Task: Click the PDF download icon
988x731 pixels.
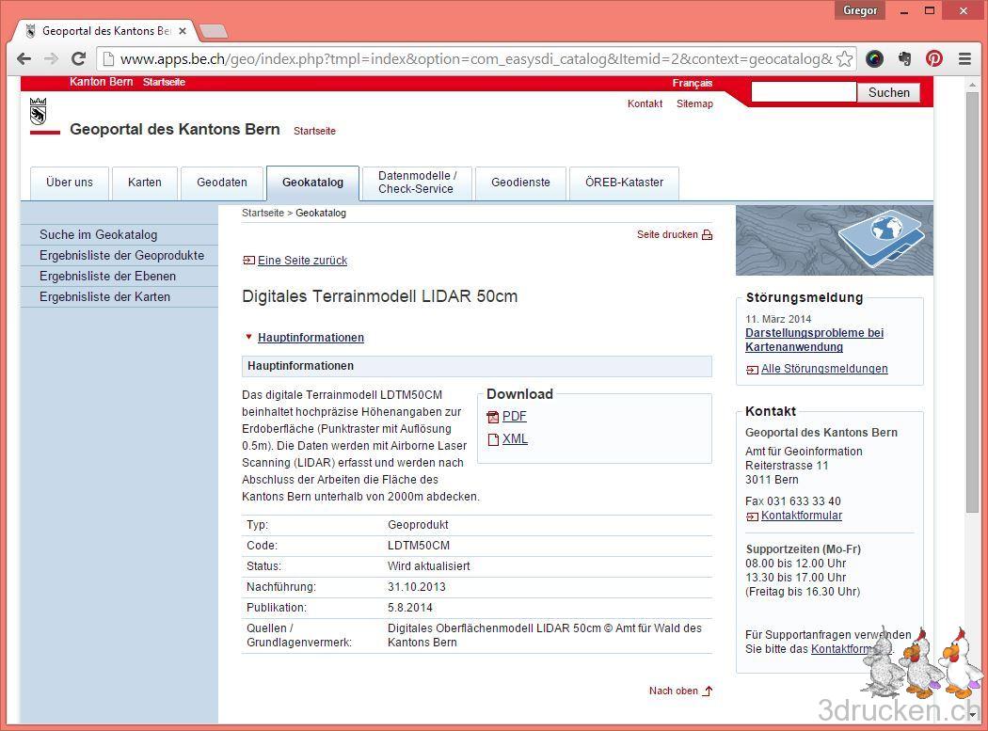Action: (x=493, y=416)
